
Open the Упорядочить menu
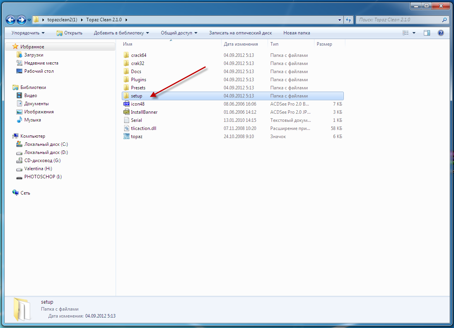tap(28, 33)
